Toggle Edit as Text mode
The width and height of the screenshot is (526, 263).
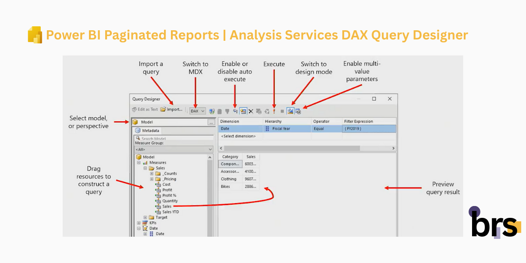[x=145, y=109]
